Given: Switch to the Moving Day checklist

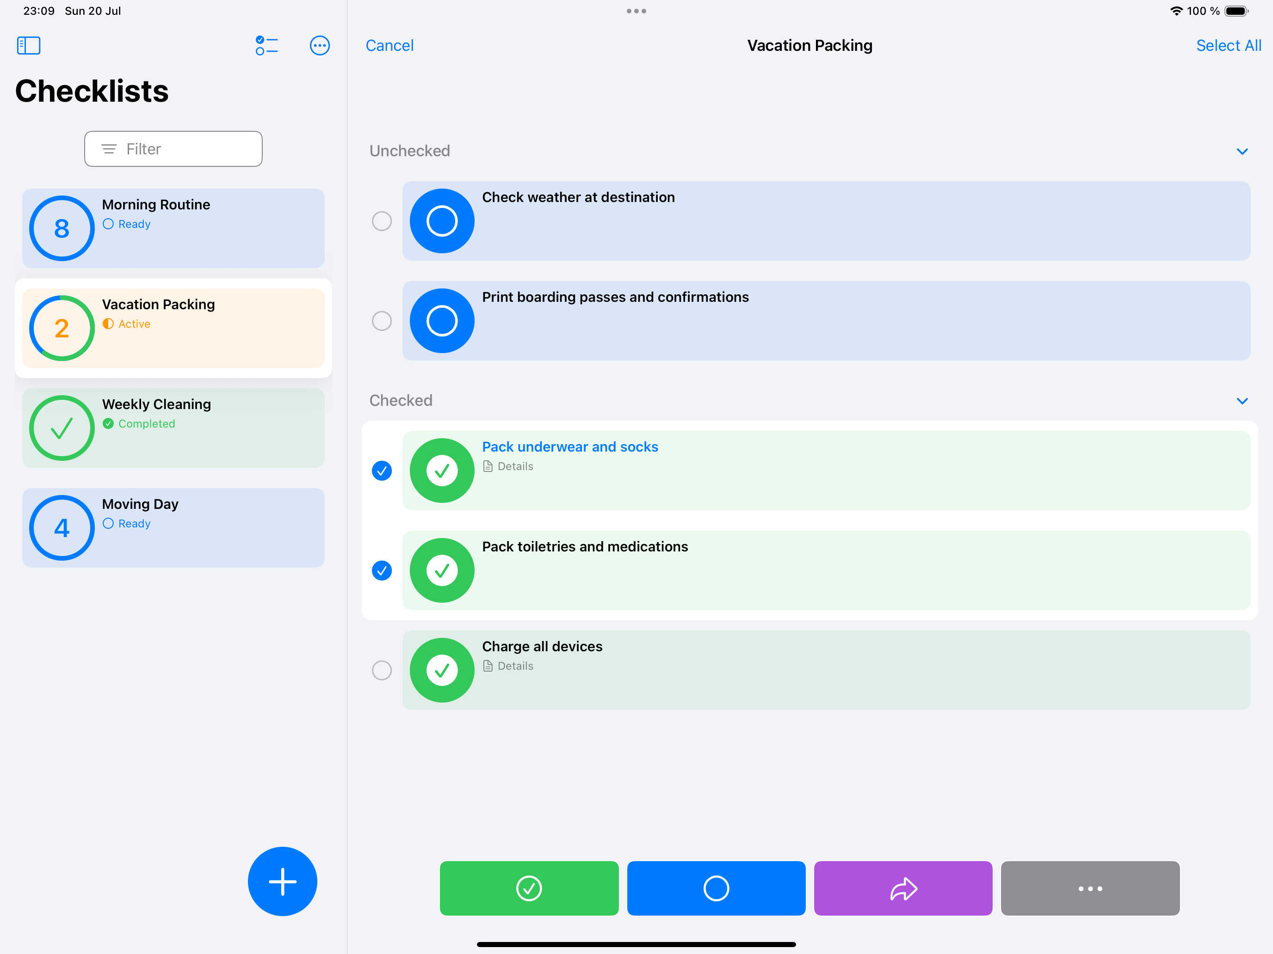Looking at the screenshot, I should [173, 527].
